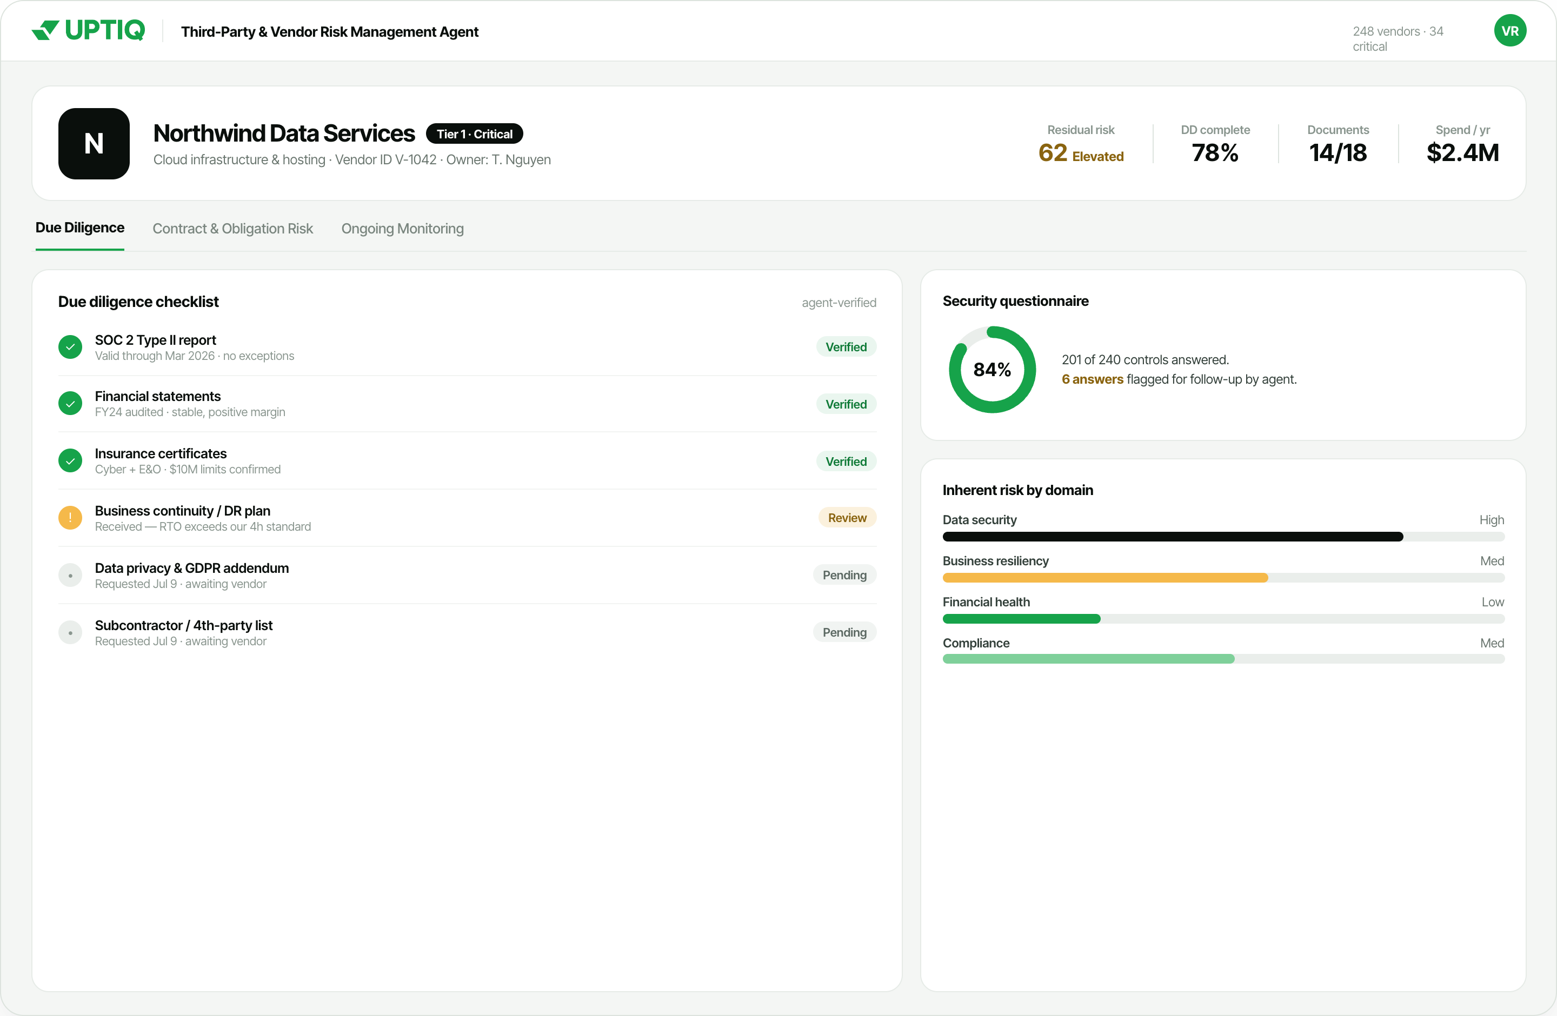Select the Due Diligence tab
The height and width of the screenshot is (1016, 1557).
click(80, 228)
